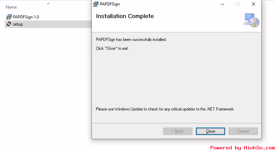Click the Installation Complete heading
This screenshot has height=150, width=275.
pos(125,16)
